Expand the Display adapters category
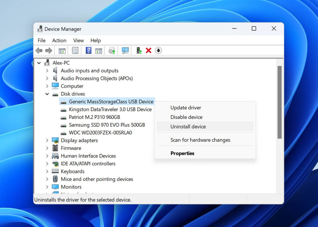 (47, 140)
